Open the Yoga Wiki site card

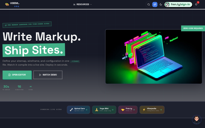(104, 110)
